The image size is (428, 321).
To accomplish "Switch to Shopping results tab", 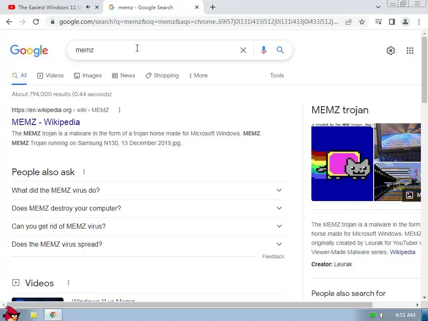I will point(162,76).
